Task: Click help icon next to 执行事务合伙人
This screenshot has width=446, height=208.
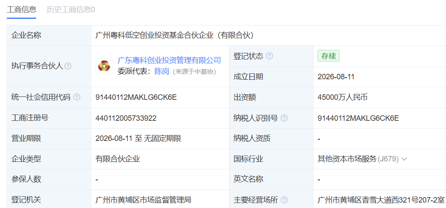Action: point(67,66)
